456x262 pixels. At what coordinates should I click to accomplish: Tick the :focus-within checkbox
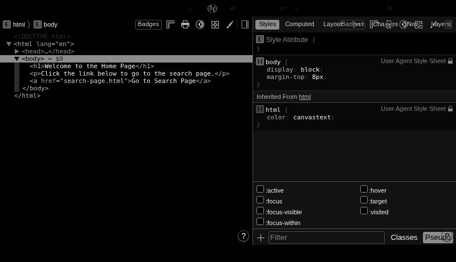tap(260, 222)
